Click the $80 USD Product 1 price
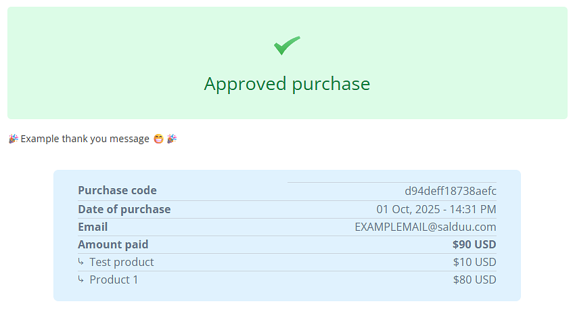This screenshot has width=575, height=312. [x=474, y=280]
